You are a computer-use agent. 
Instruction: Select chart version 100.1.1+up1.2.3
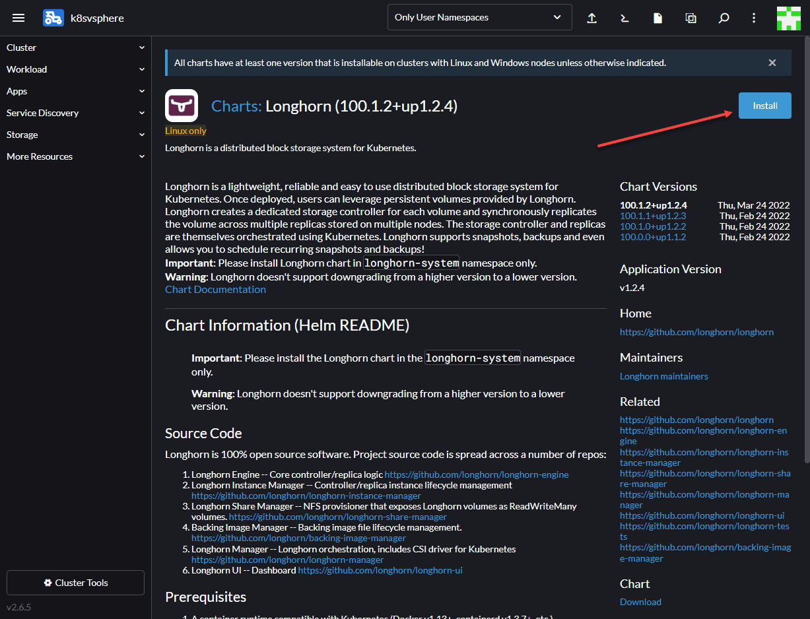(653, 216)
